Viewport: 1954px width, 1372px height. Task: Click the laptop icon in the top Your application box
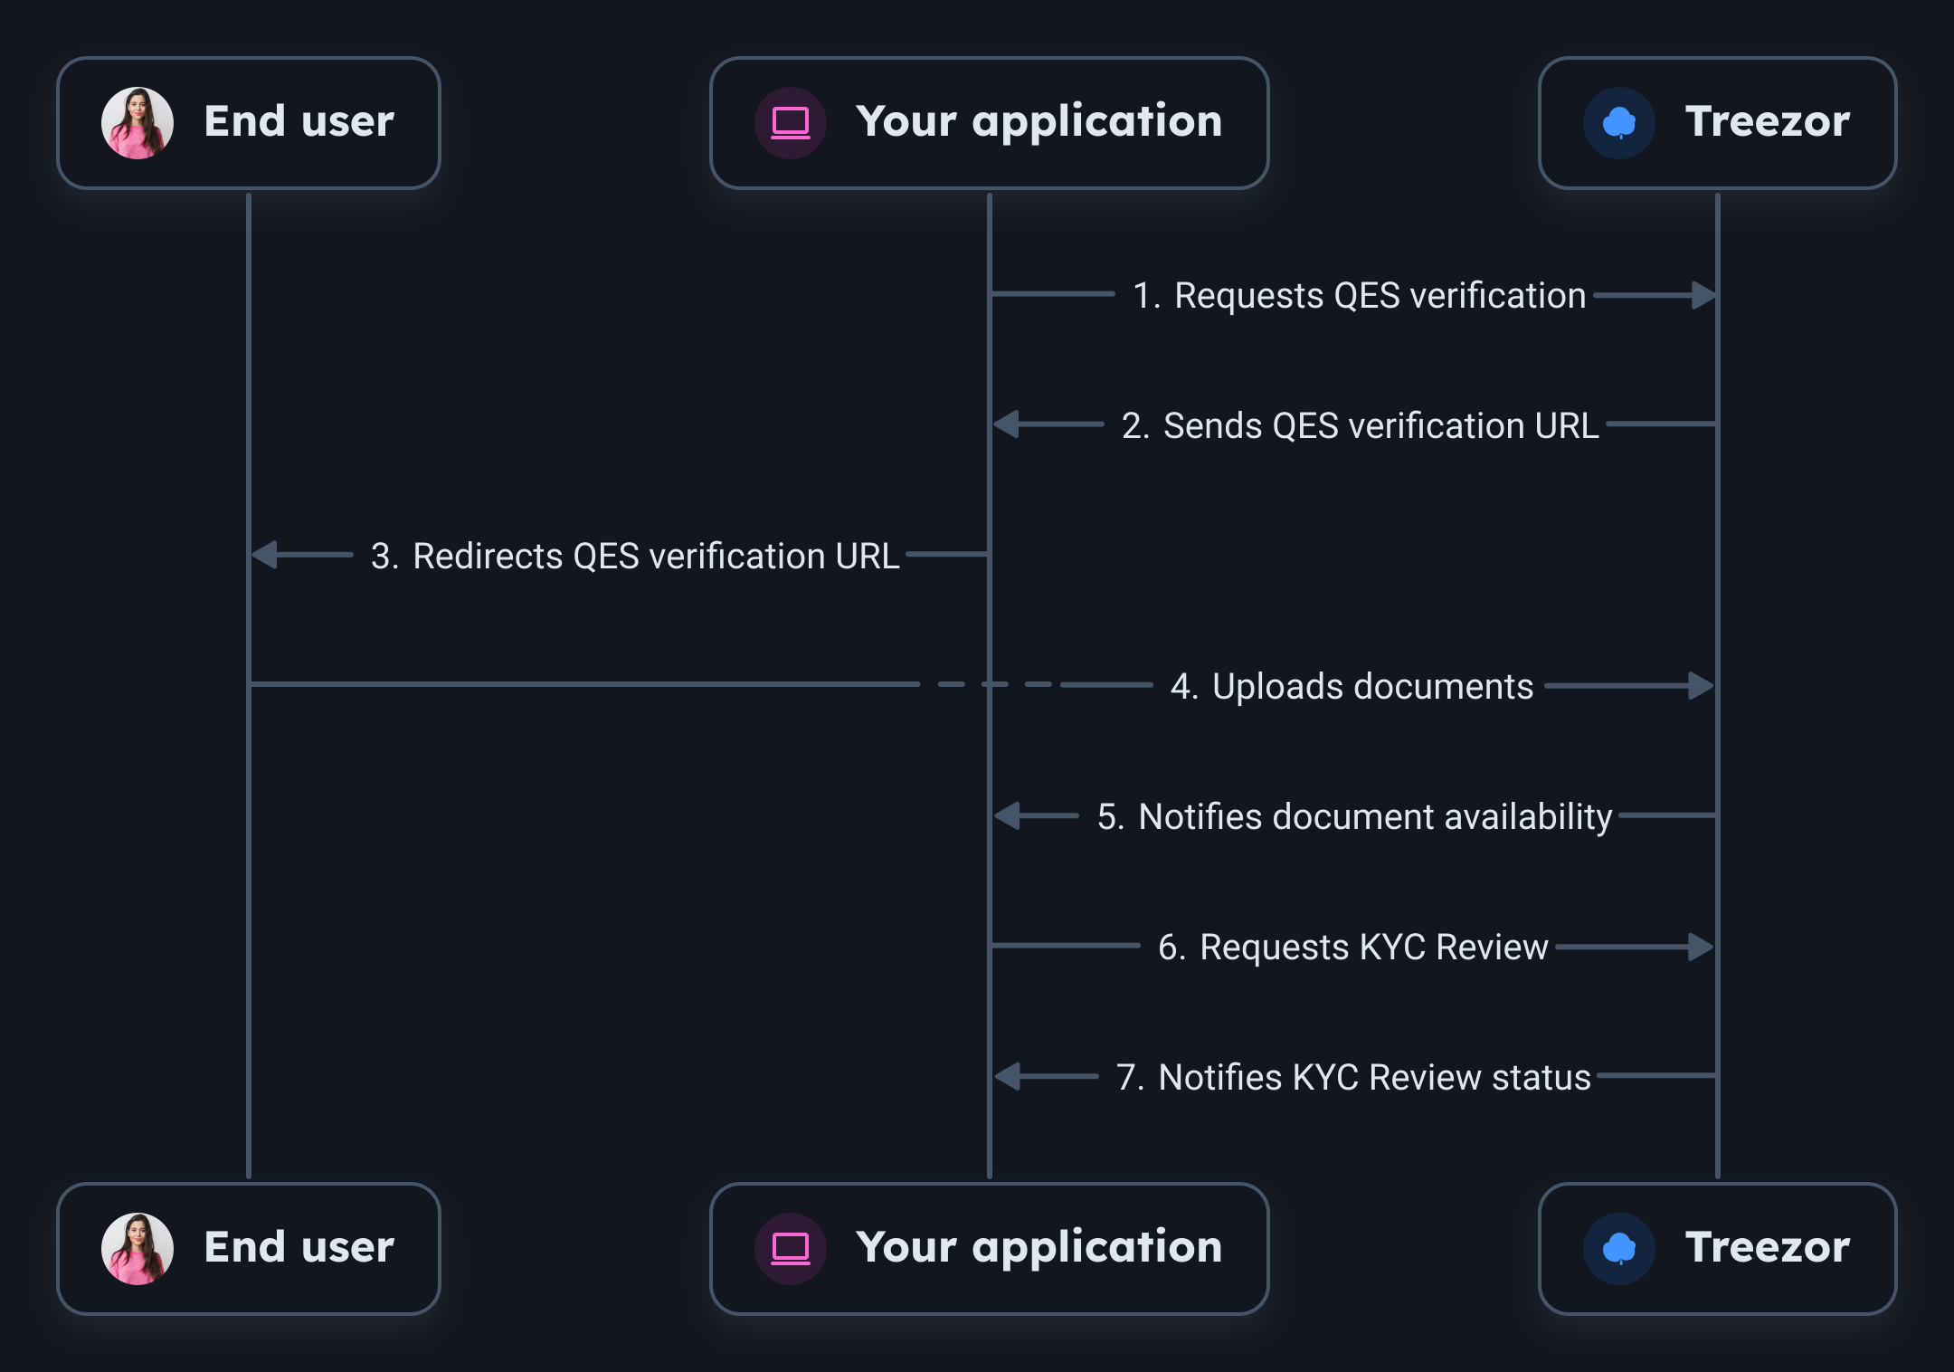click(x=791, y=123)
